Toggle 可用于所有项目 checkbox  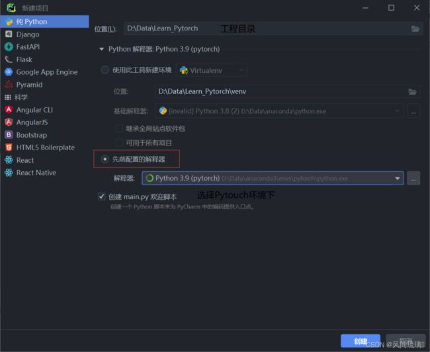118,142
